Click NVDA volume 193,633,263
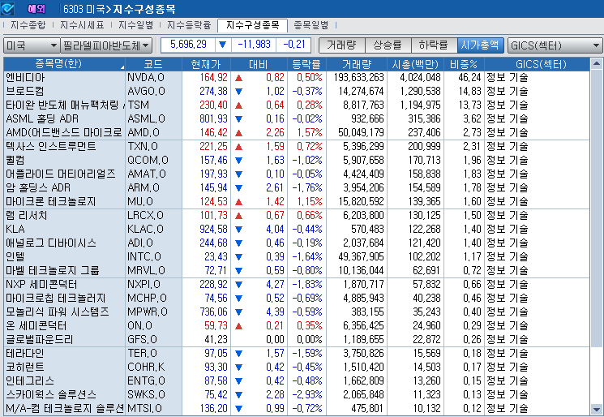This screenshot has width=604, height=417. (358, 78)
